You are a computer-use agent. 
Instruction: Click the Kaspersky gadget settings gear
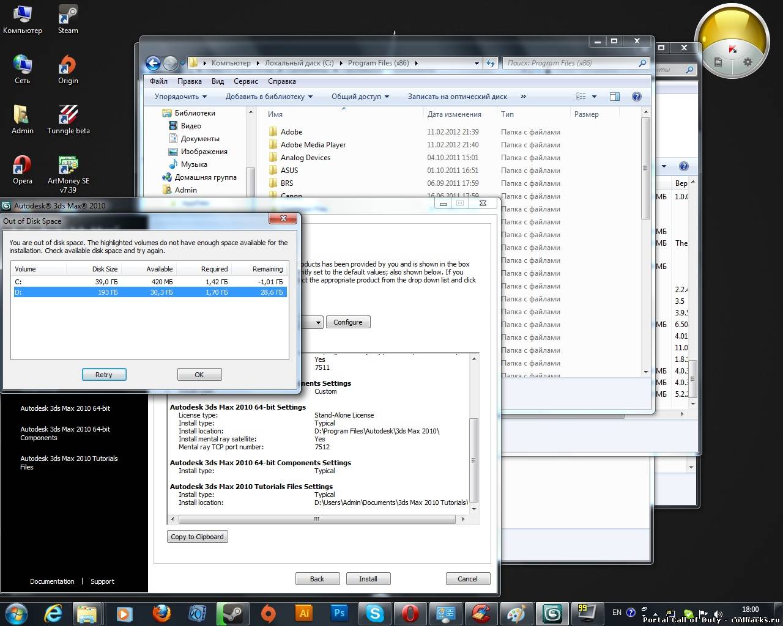tap(747, 62)
